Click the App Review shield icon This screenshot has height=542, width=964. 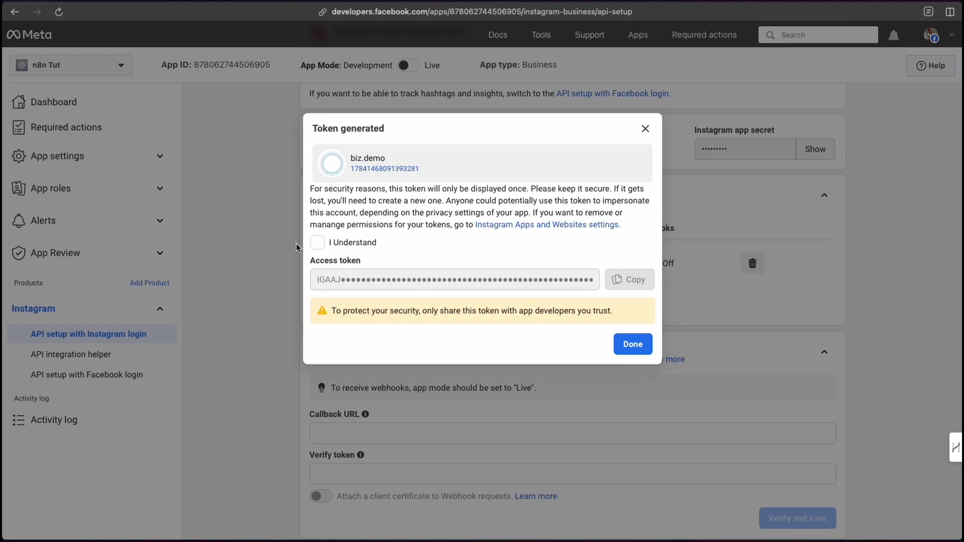(x=19, y=253)
